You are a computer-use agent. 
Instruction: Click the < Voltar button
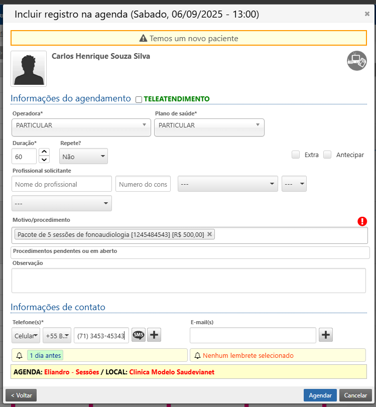(21, 395)
